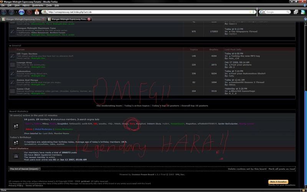Click inside the Google search field
The image size is (307, 192).
click(276, 12)
